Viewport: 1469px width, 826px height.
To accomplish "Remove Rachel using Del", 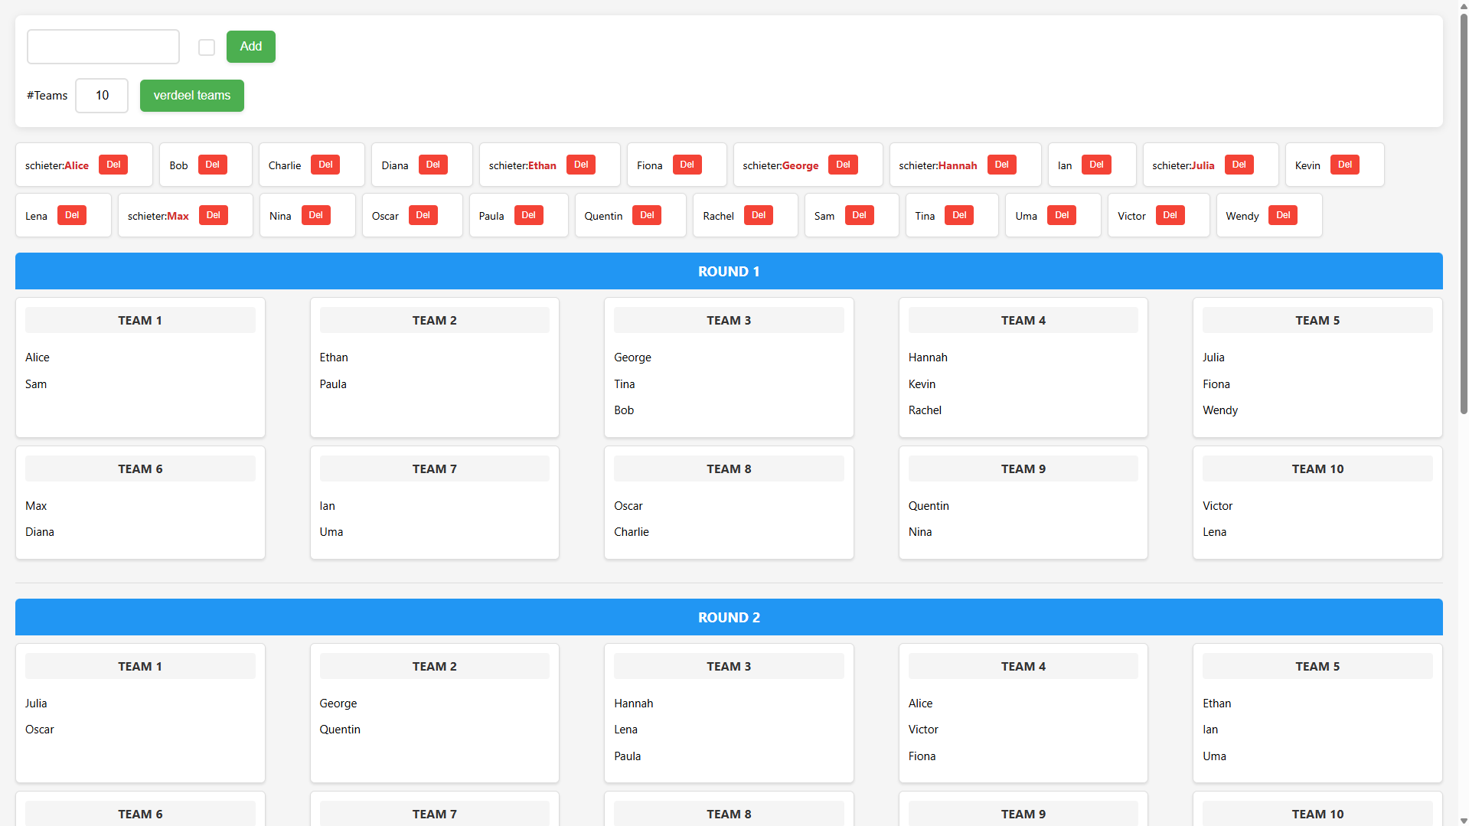I will click(x=759, y=215).
